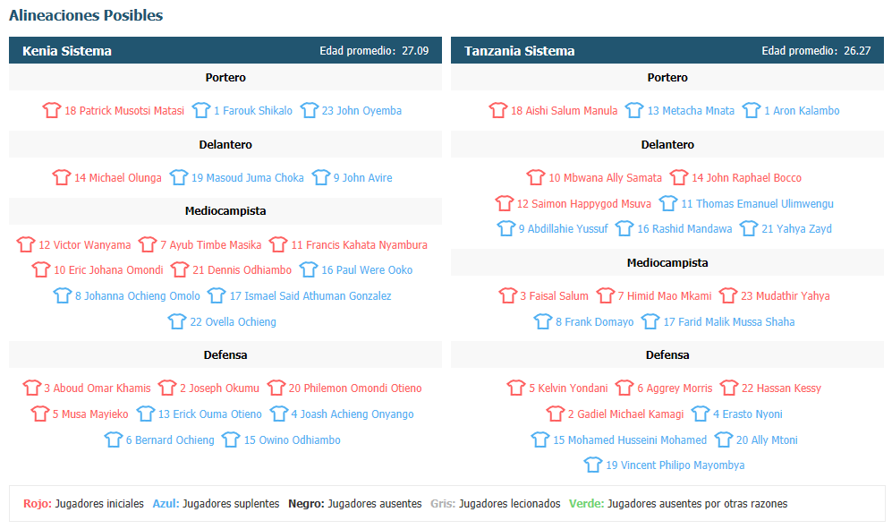Click the blue shirt icon beside Masoud Juma Choka
Screen dimensions: 892x529
point(179,177)
